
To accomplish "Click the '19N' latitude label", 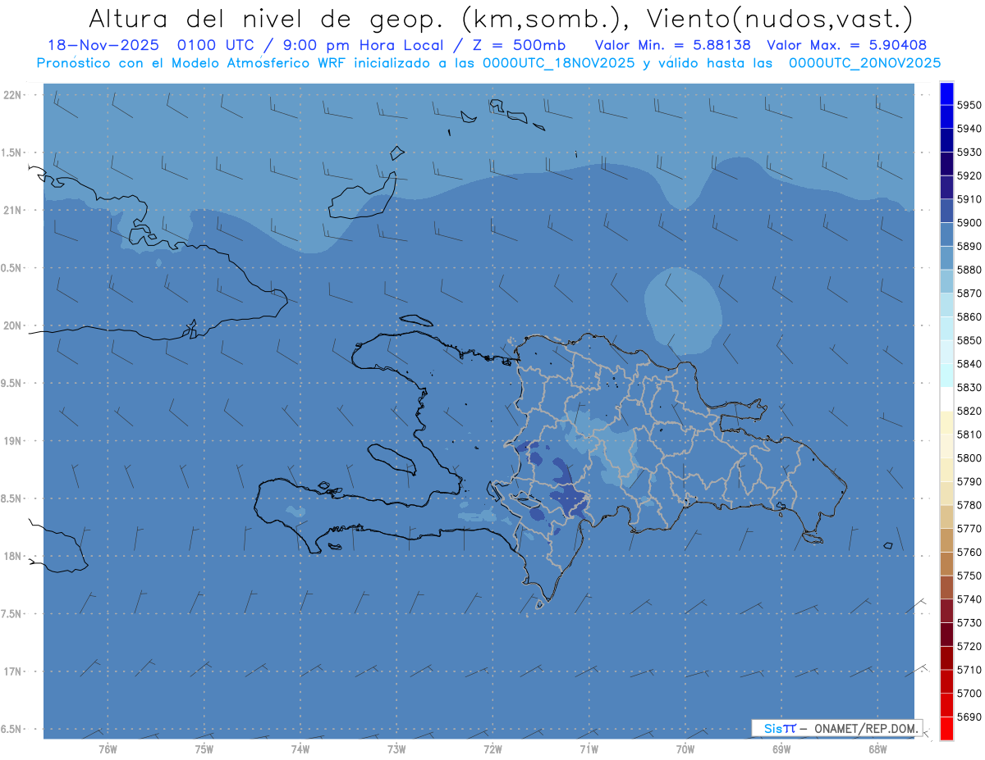I will pos(12,441).
